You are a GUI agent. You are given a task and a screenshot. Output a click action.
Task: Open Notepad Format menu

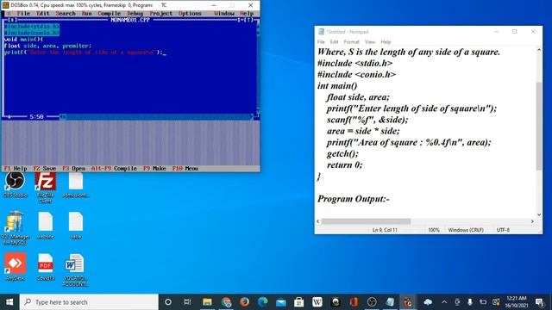pos(351,42)
